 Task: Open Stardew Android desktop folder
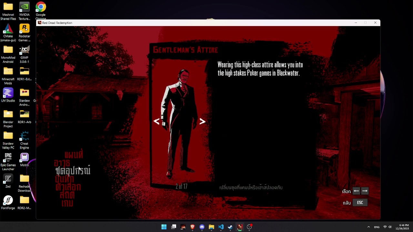coord(25,97)
